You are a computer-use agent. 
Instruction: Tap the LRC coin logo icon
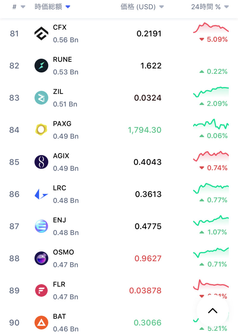[41, 194]
